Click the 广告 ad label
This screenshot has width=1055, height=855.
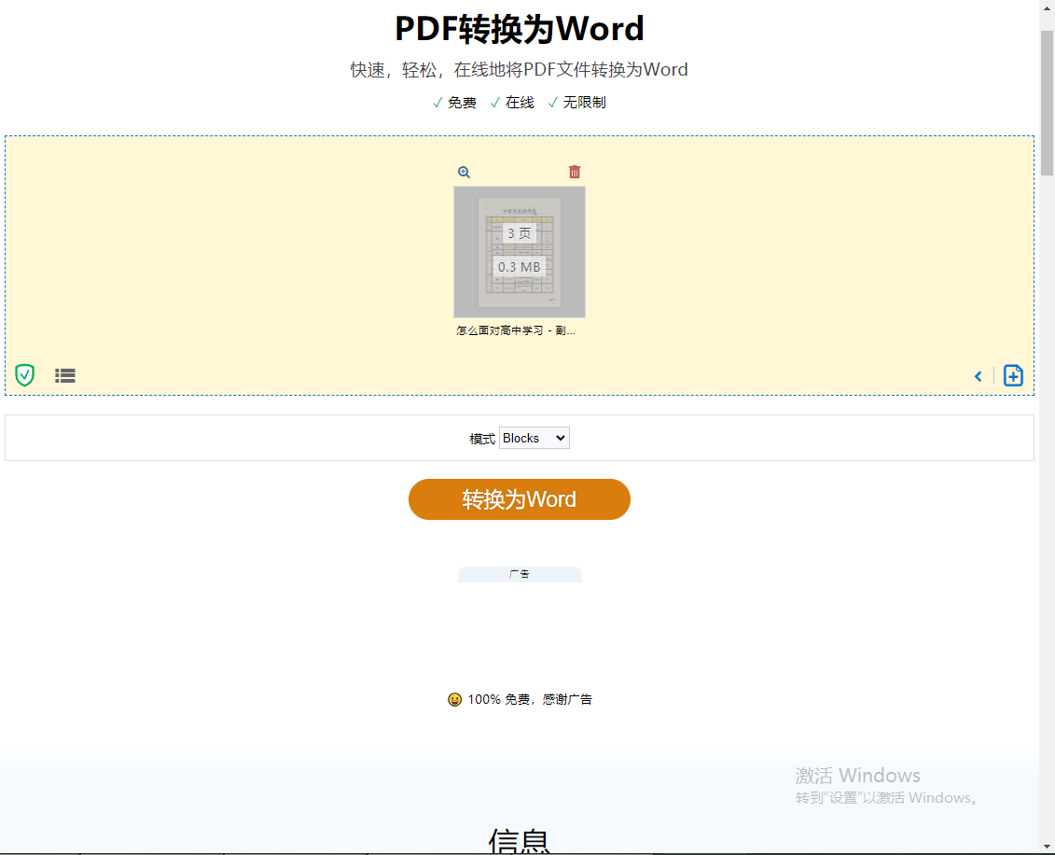point(520,574)
